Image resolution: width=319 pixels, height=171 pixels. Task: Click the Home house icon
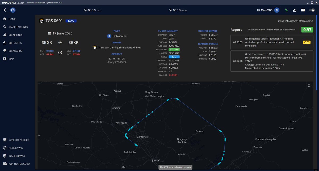point(5,19)
